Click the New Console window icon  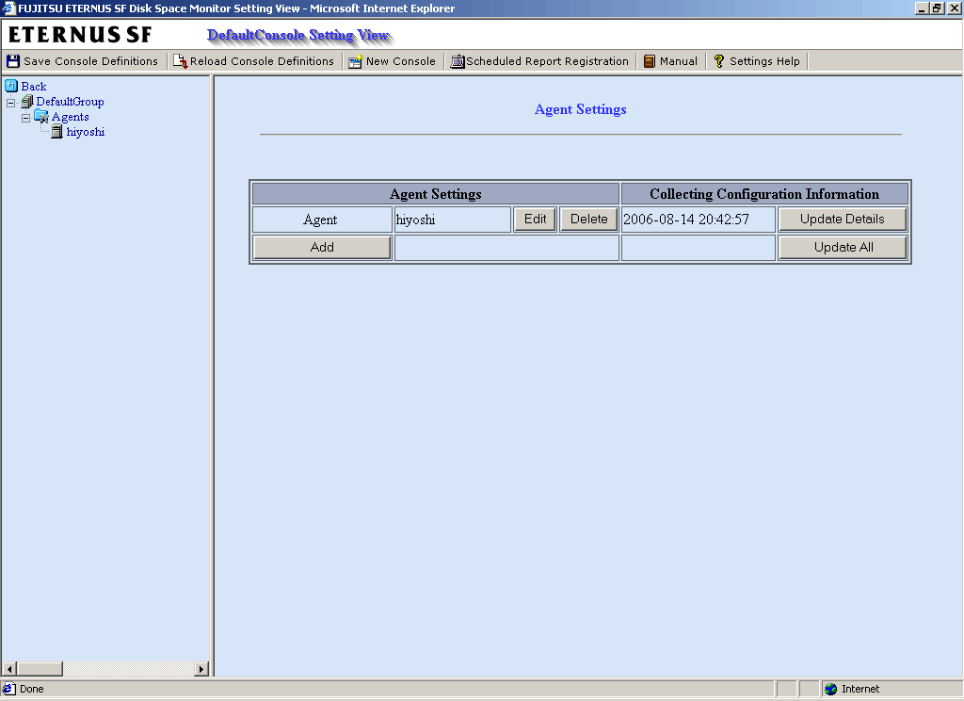(355, 61)
